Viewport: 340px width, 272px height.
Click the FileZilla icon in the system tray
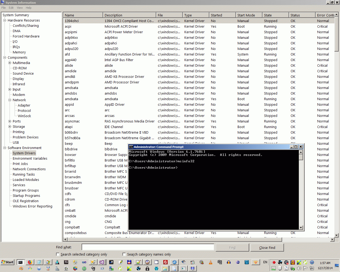(293, 262)
